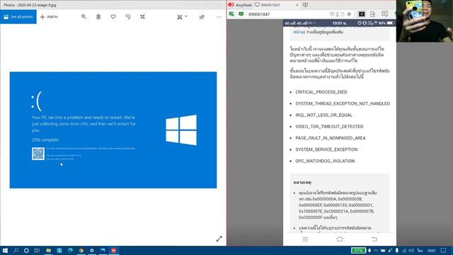453x255 pixels.
Task: Delete the photo with the trash icon
Action: tap(98, 17)
